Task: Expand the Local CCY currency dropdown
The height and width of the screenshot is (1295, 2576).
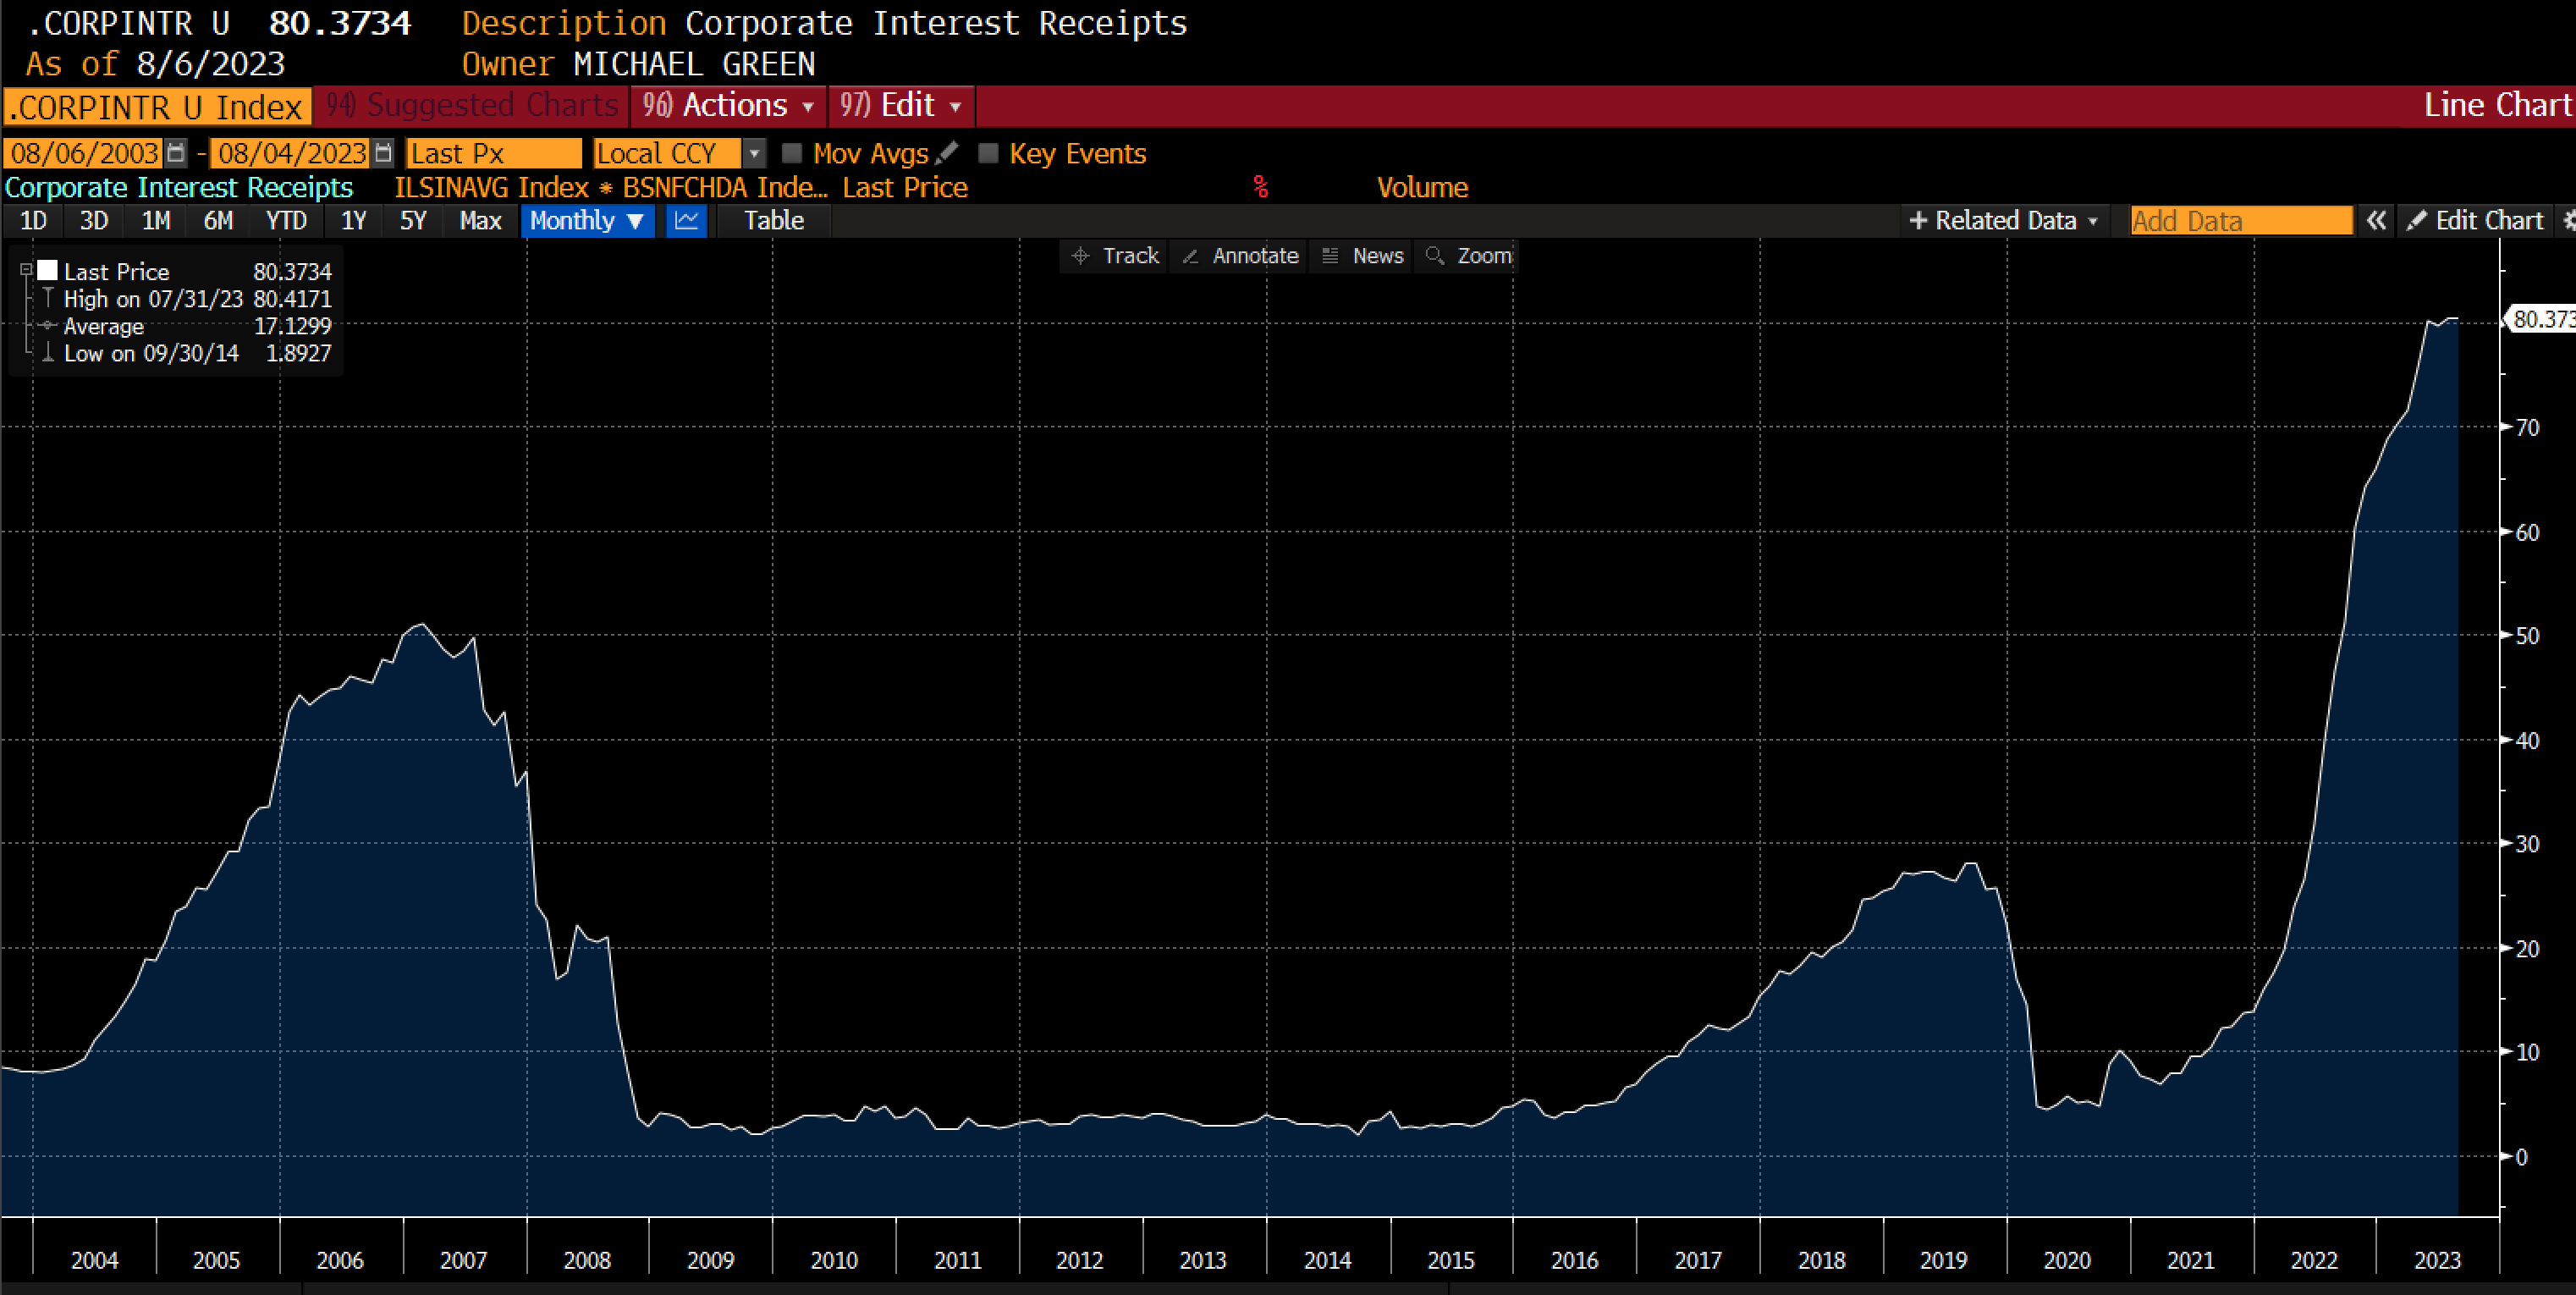Action: pos(755,153)
